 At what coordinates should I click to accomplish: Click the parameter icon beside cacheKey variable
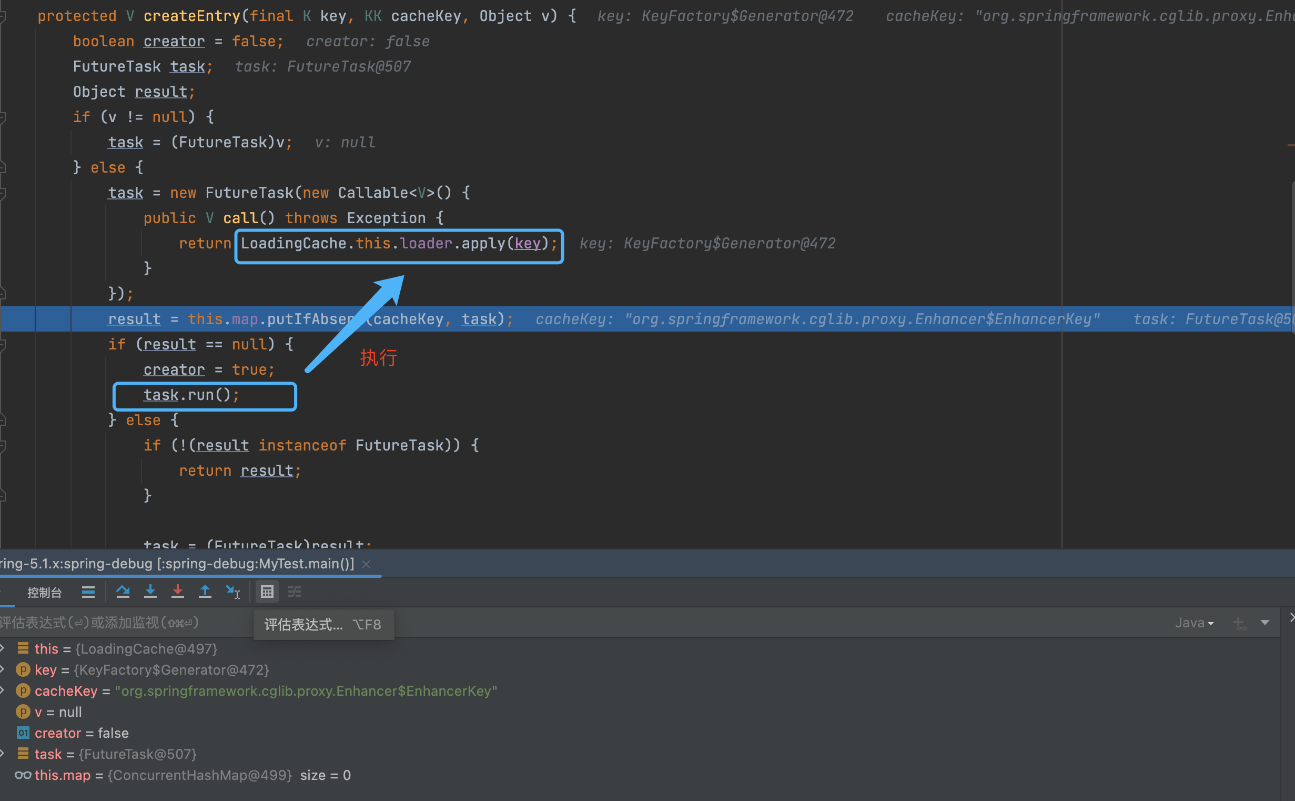pyautogui.click(x=23, y=691)
